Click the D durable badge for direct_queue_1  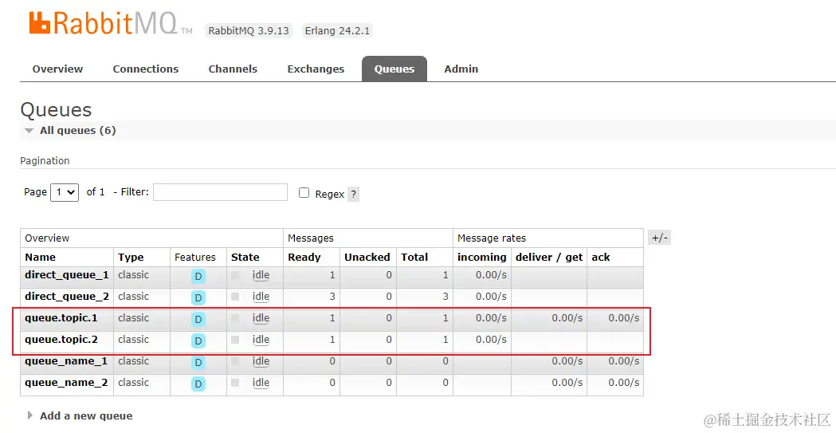pyautogui.click(x=198, y=276)
